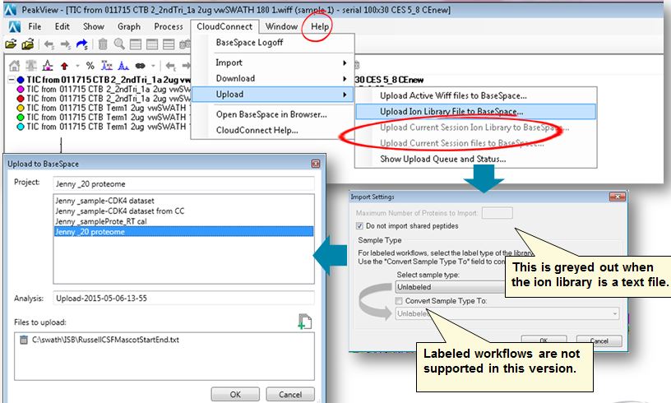The width and height of the screenshot is (671, 403).
Task: Select Jenny _20 proteome in project list
Action: pos(183,231)
